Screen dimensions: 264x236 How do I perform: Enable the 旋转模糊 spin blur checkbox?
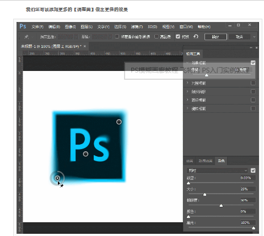point(253,108)
